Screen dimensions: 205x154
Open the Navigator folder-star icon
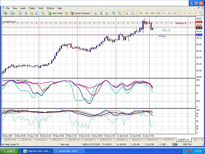tap(31, 13)
